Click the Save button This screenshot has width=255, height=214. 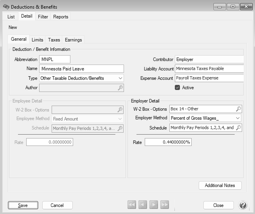tap(23, 205)
